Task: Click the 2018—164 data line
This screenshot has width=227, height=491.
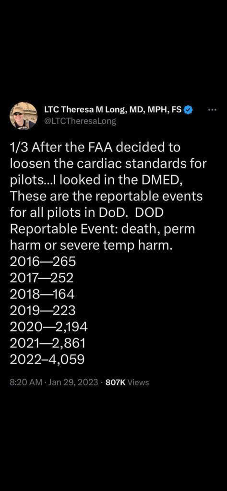Action: point(42,294)
